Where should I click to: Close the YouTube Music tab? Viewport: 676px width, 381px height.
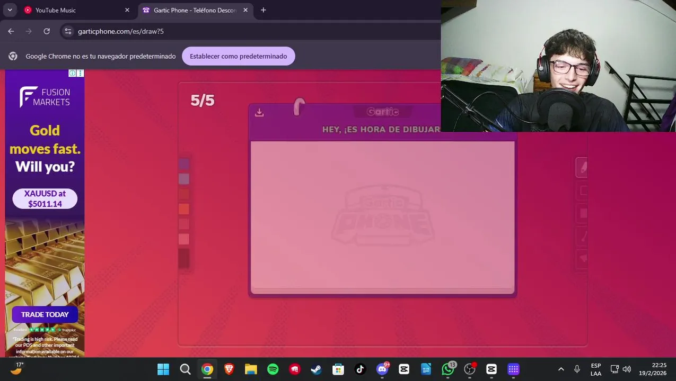click(127, 10)
